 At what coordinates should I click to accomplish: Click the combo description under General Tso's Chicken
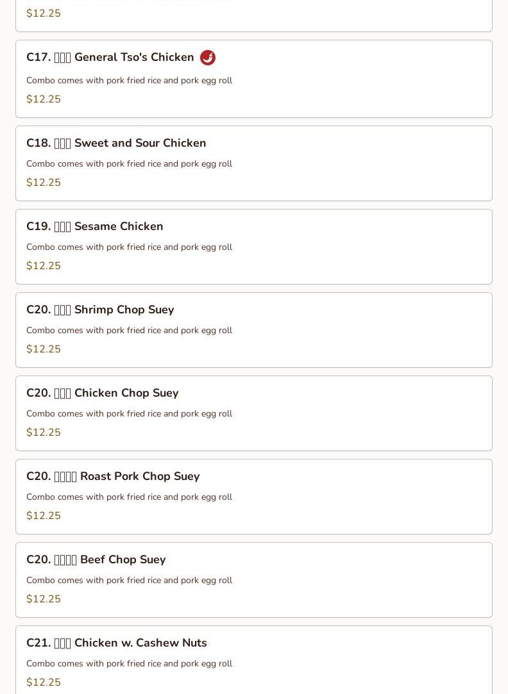[129, 80]
